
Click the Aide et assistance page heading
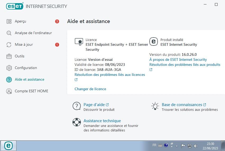(89, 21)
